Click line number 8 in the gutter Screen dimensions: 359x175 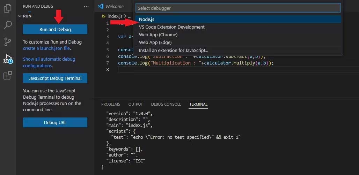click(107, 69)
